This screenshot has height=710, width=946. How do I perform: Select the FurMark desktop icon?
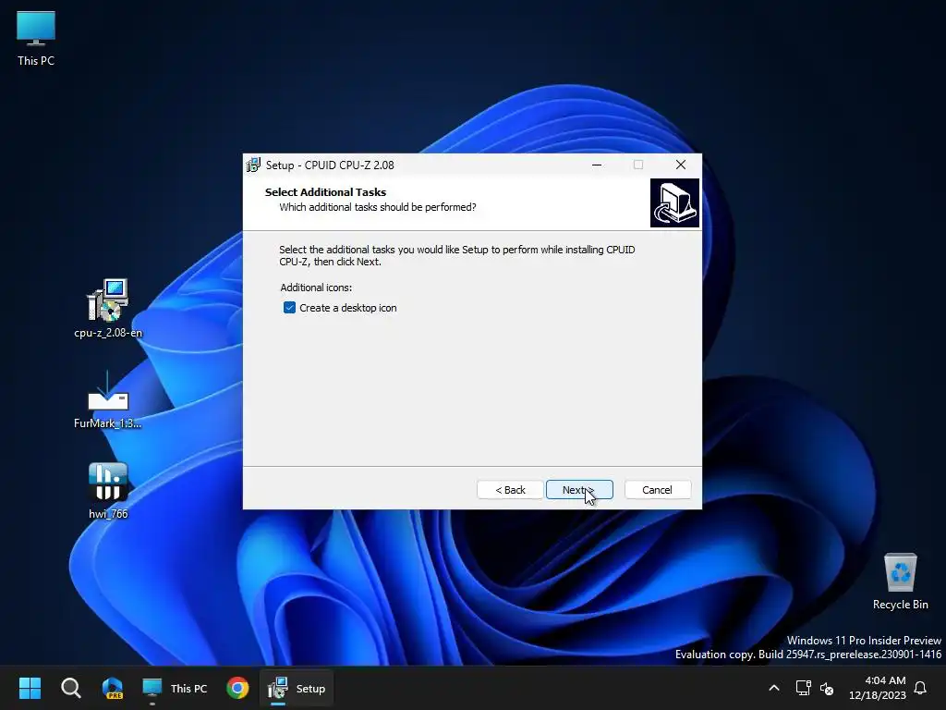coord(107,399)
